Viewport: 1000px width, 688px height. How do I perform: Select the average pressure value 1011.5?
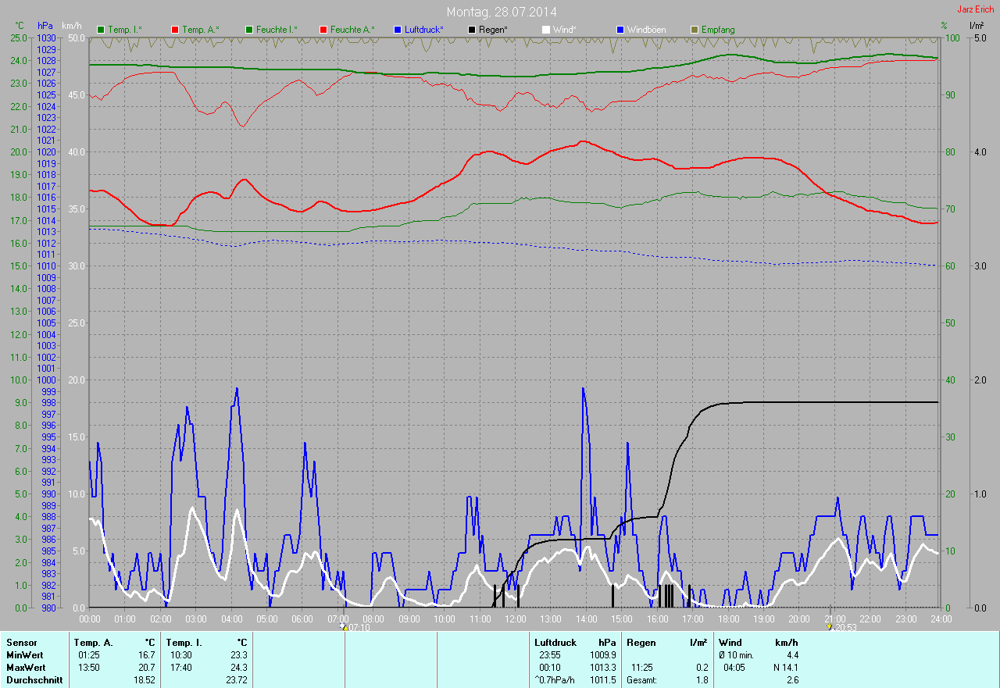coord(602,680)
